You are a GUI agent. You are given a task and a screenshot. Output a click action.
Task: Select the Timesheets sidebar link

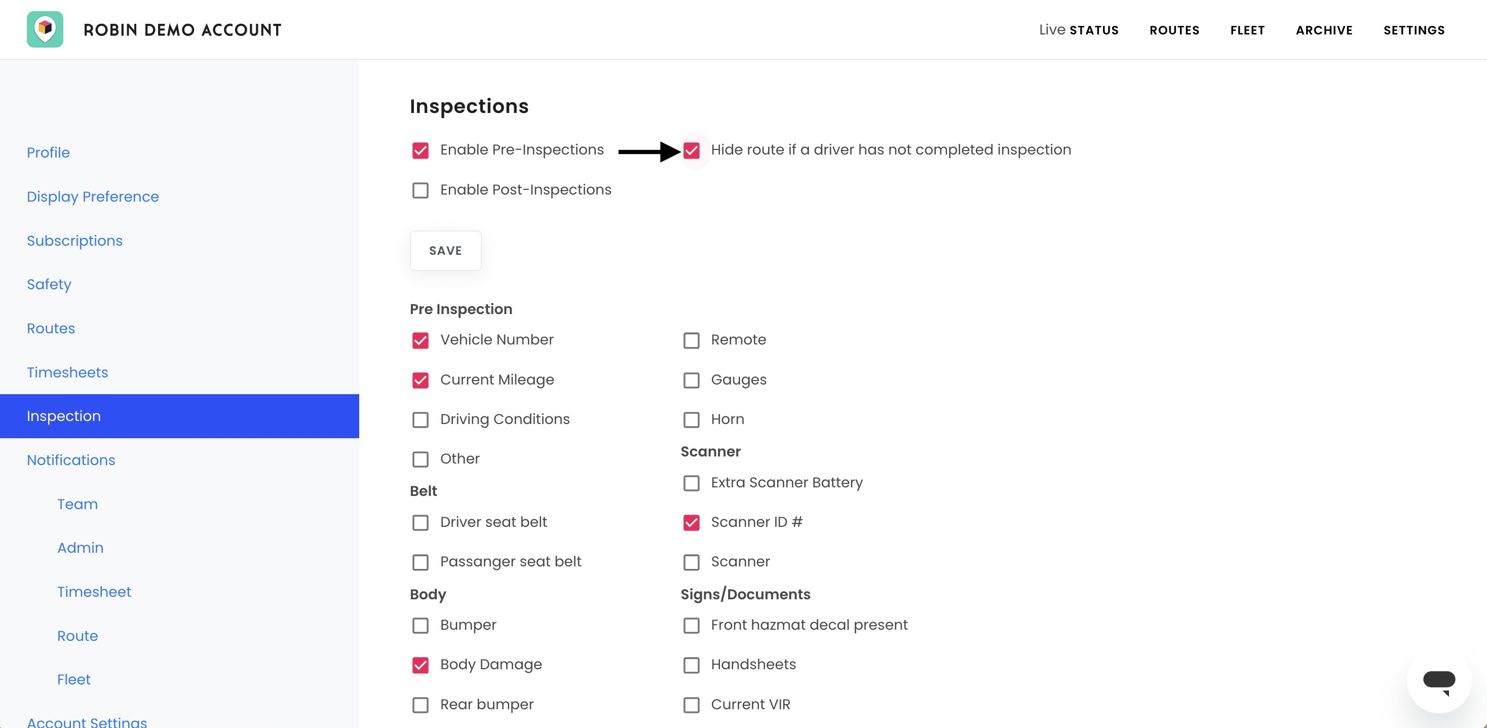pos(67,372)
